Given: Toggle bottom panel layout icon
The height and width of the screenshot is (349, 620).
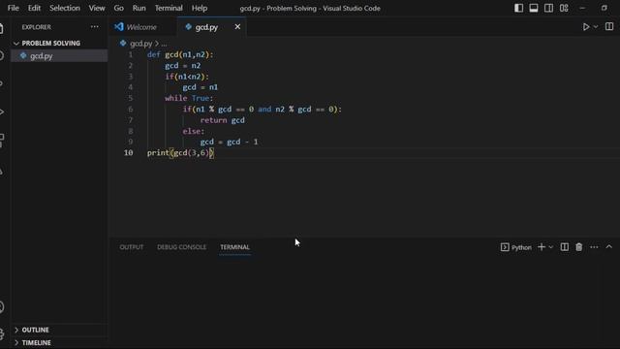Looking at the screenshot, I should coord(534,8).
